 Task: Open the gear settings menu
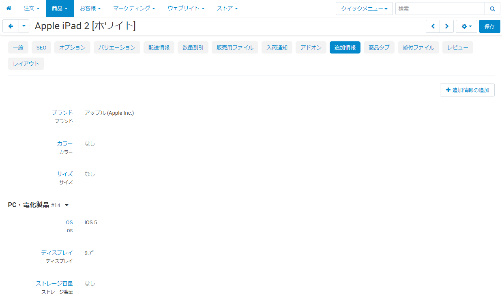tap(466, 26)
